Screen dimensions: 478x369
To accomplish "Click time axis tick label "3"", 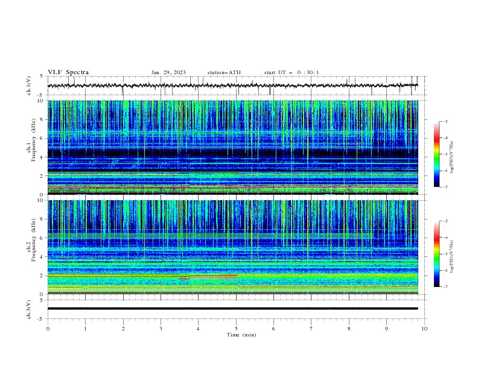I will 161,329.
